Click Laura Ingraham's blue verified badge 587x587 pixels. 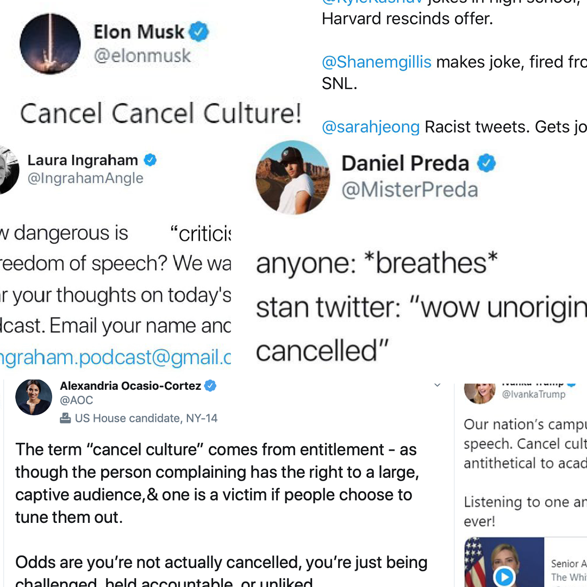tap(150, 160)
